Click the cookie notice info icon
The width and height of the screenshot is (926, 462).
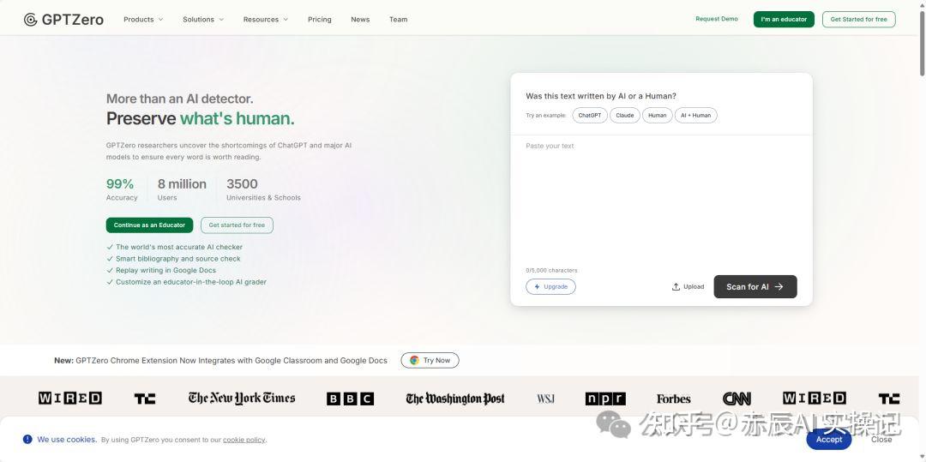click(x=27, y=439)
